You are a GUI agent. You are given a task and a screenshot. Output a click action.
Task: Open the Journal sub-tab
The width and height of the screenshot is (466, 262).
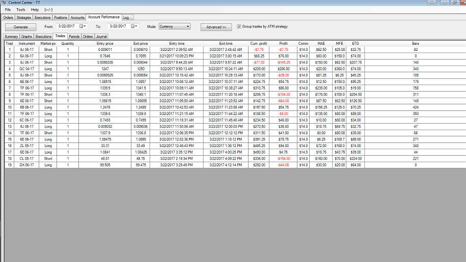(x=101, y=37)
